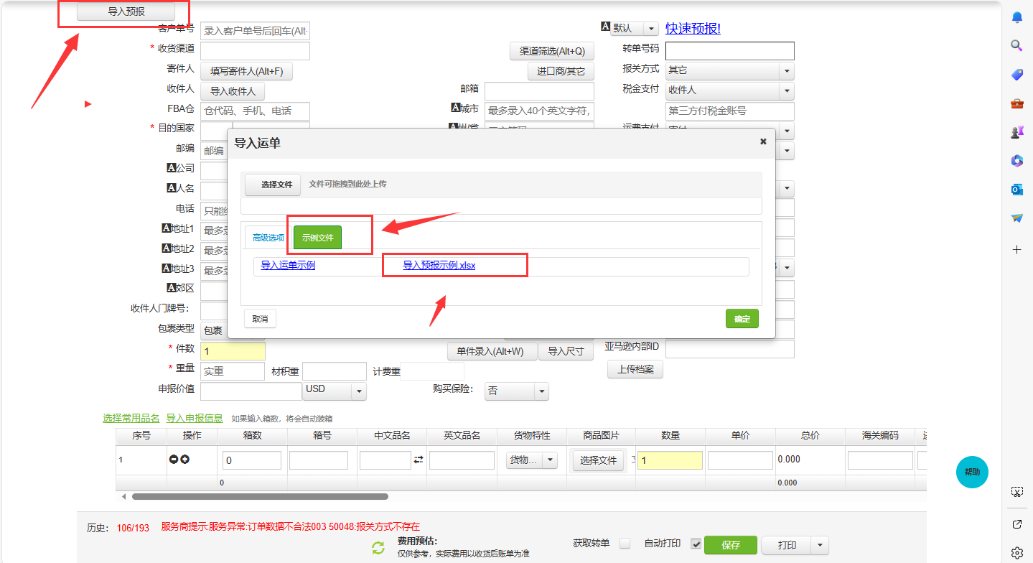Remove row 1 with the minus icon
The width and height of the screenshot is (1033, 563).
coord(173,460)
